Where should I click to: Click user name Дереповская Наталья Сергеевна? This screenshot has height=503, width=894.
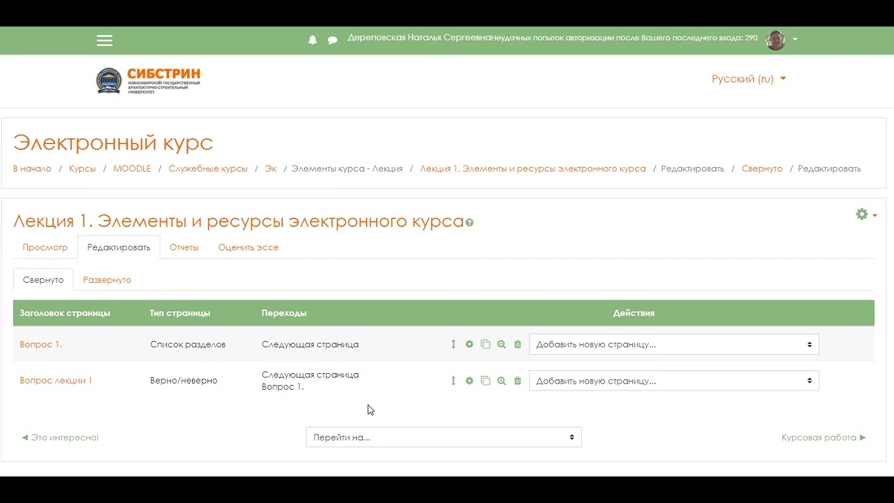(x=420, y=38)
